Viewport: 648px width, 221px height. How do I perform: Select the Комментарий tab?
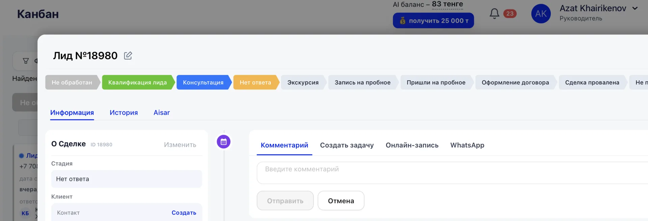point(284,145)
